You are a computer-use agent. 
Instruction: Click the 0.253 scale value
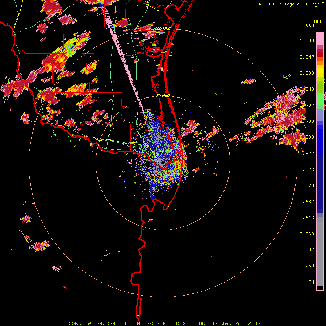tap(307, 266)
